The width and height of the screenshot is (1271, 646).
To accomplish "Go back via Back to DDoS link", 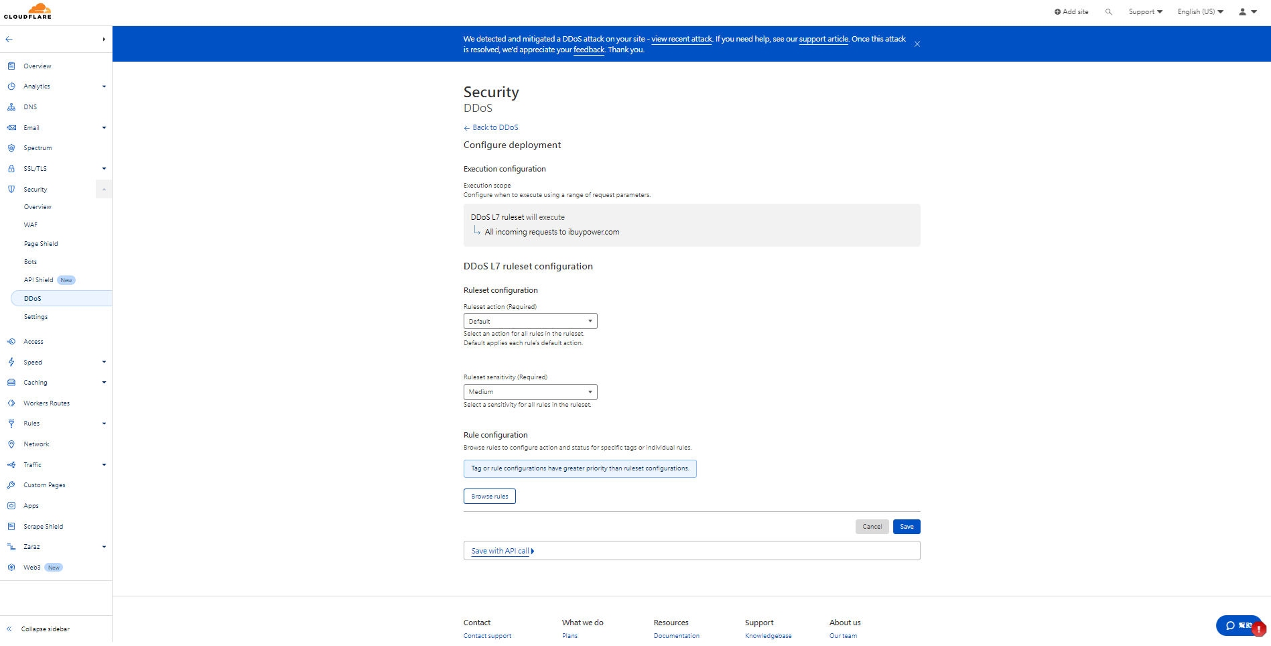I will (494, 127).
